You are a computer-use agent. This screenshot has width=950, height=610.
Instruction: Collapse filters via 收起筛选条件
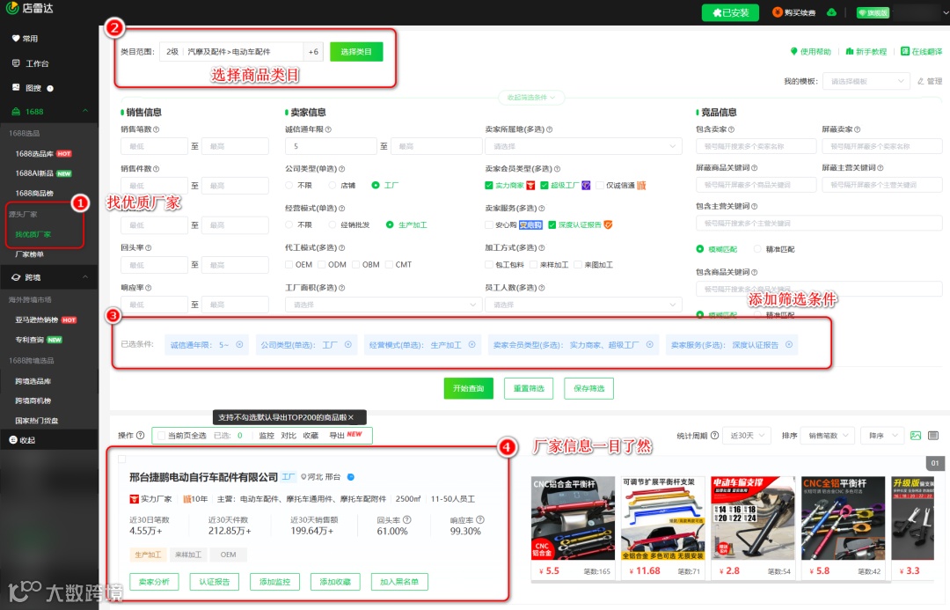point(530,97)
